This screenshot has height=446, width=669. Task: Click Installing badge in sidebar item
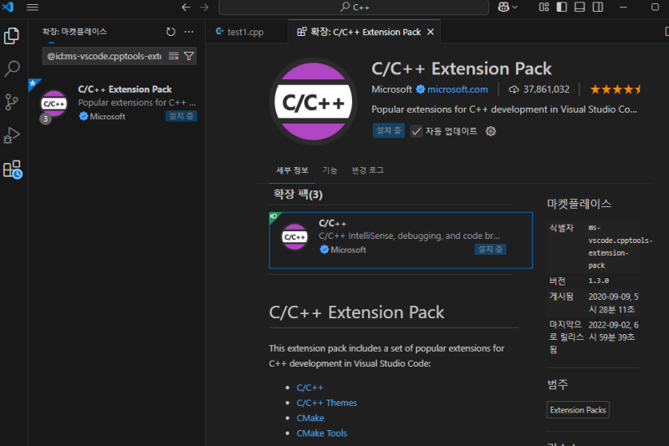pos(181,116)
